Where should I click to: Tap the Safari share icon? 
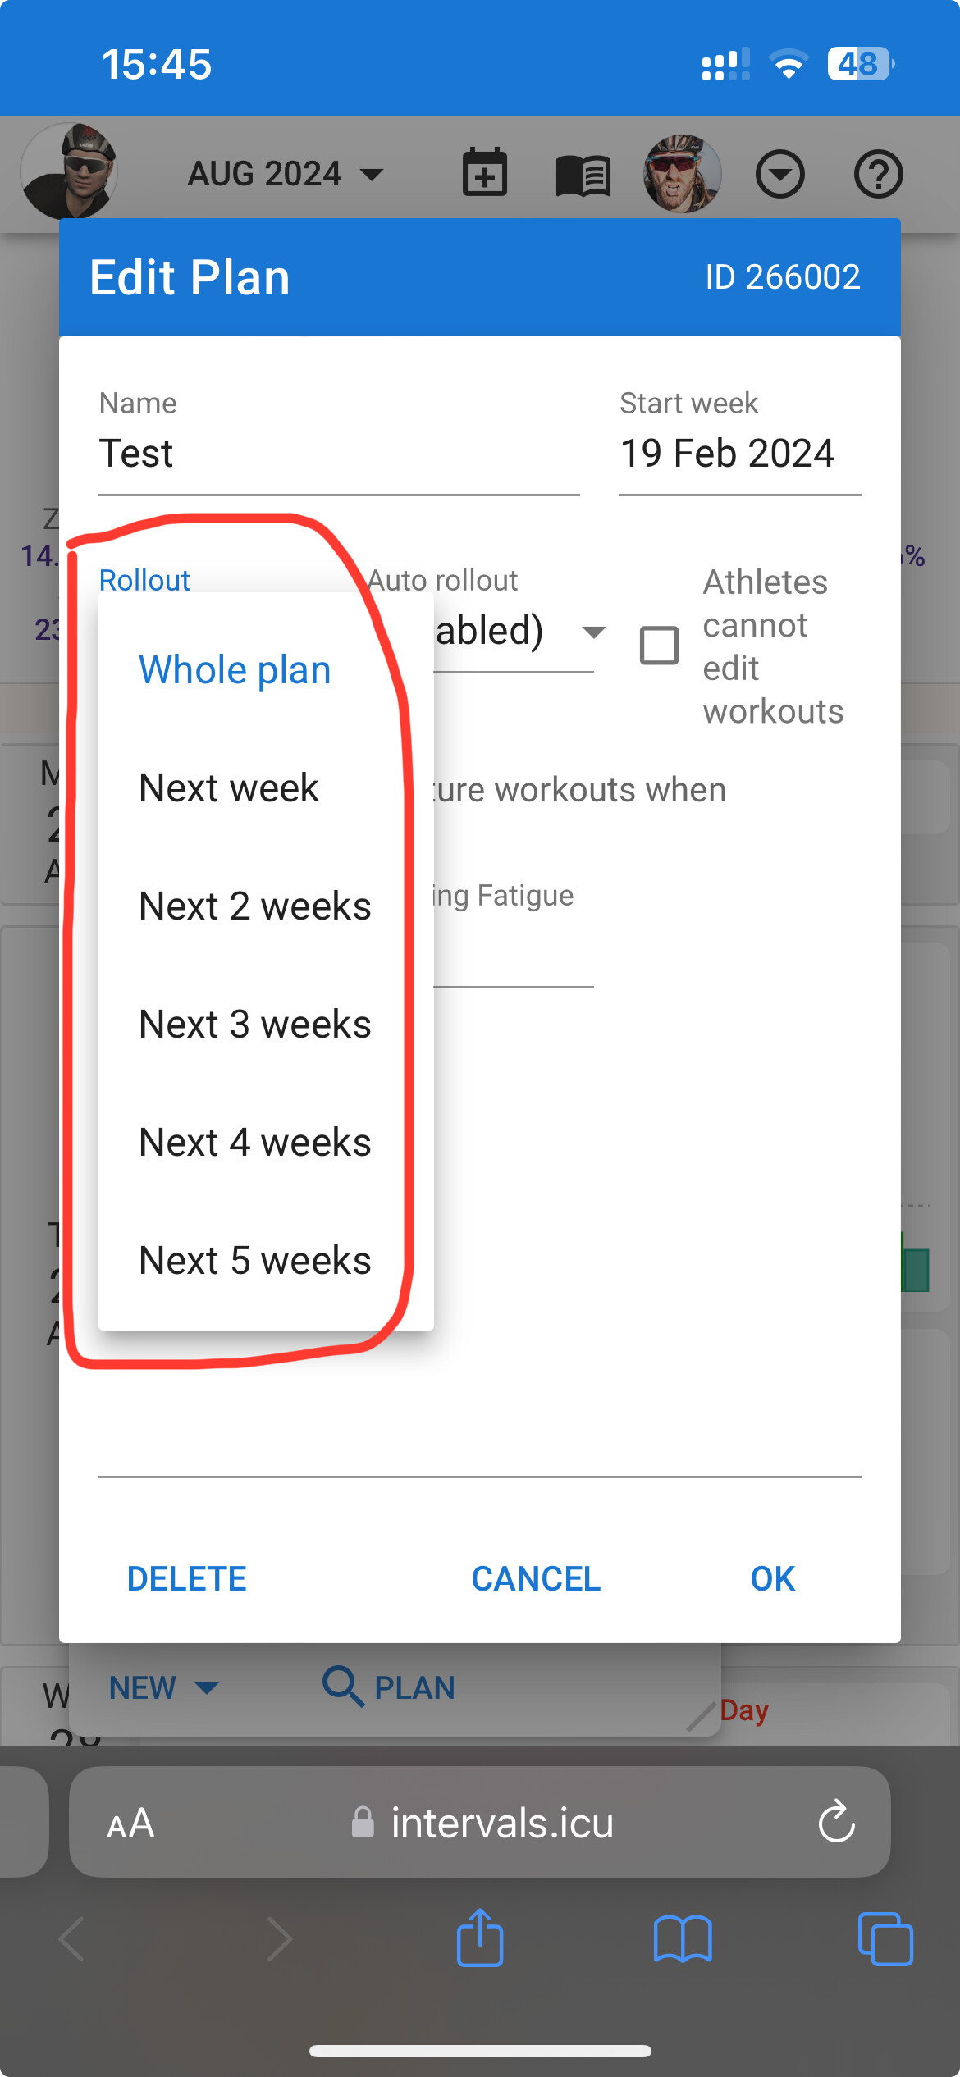[x=480, y=1938]
